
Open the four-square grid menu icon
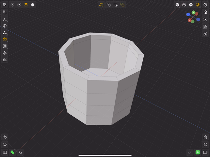(5, 5)
